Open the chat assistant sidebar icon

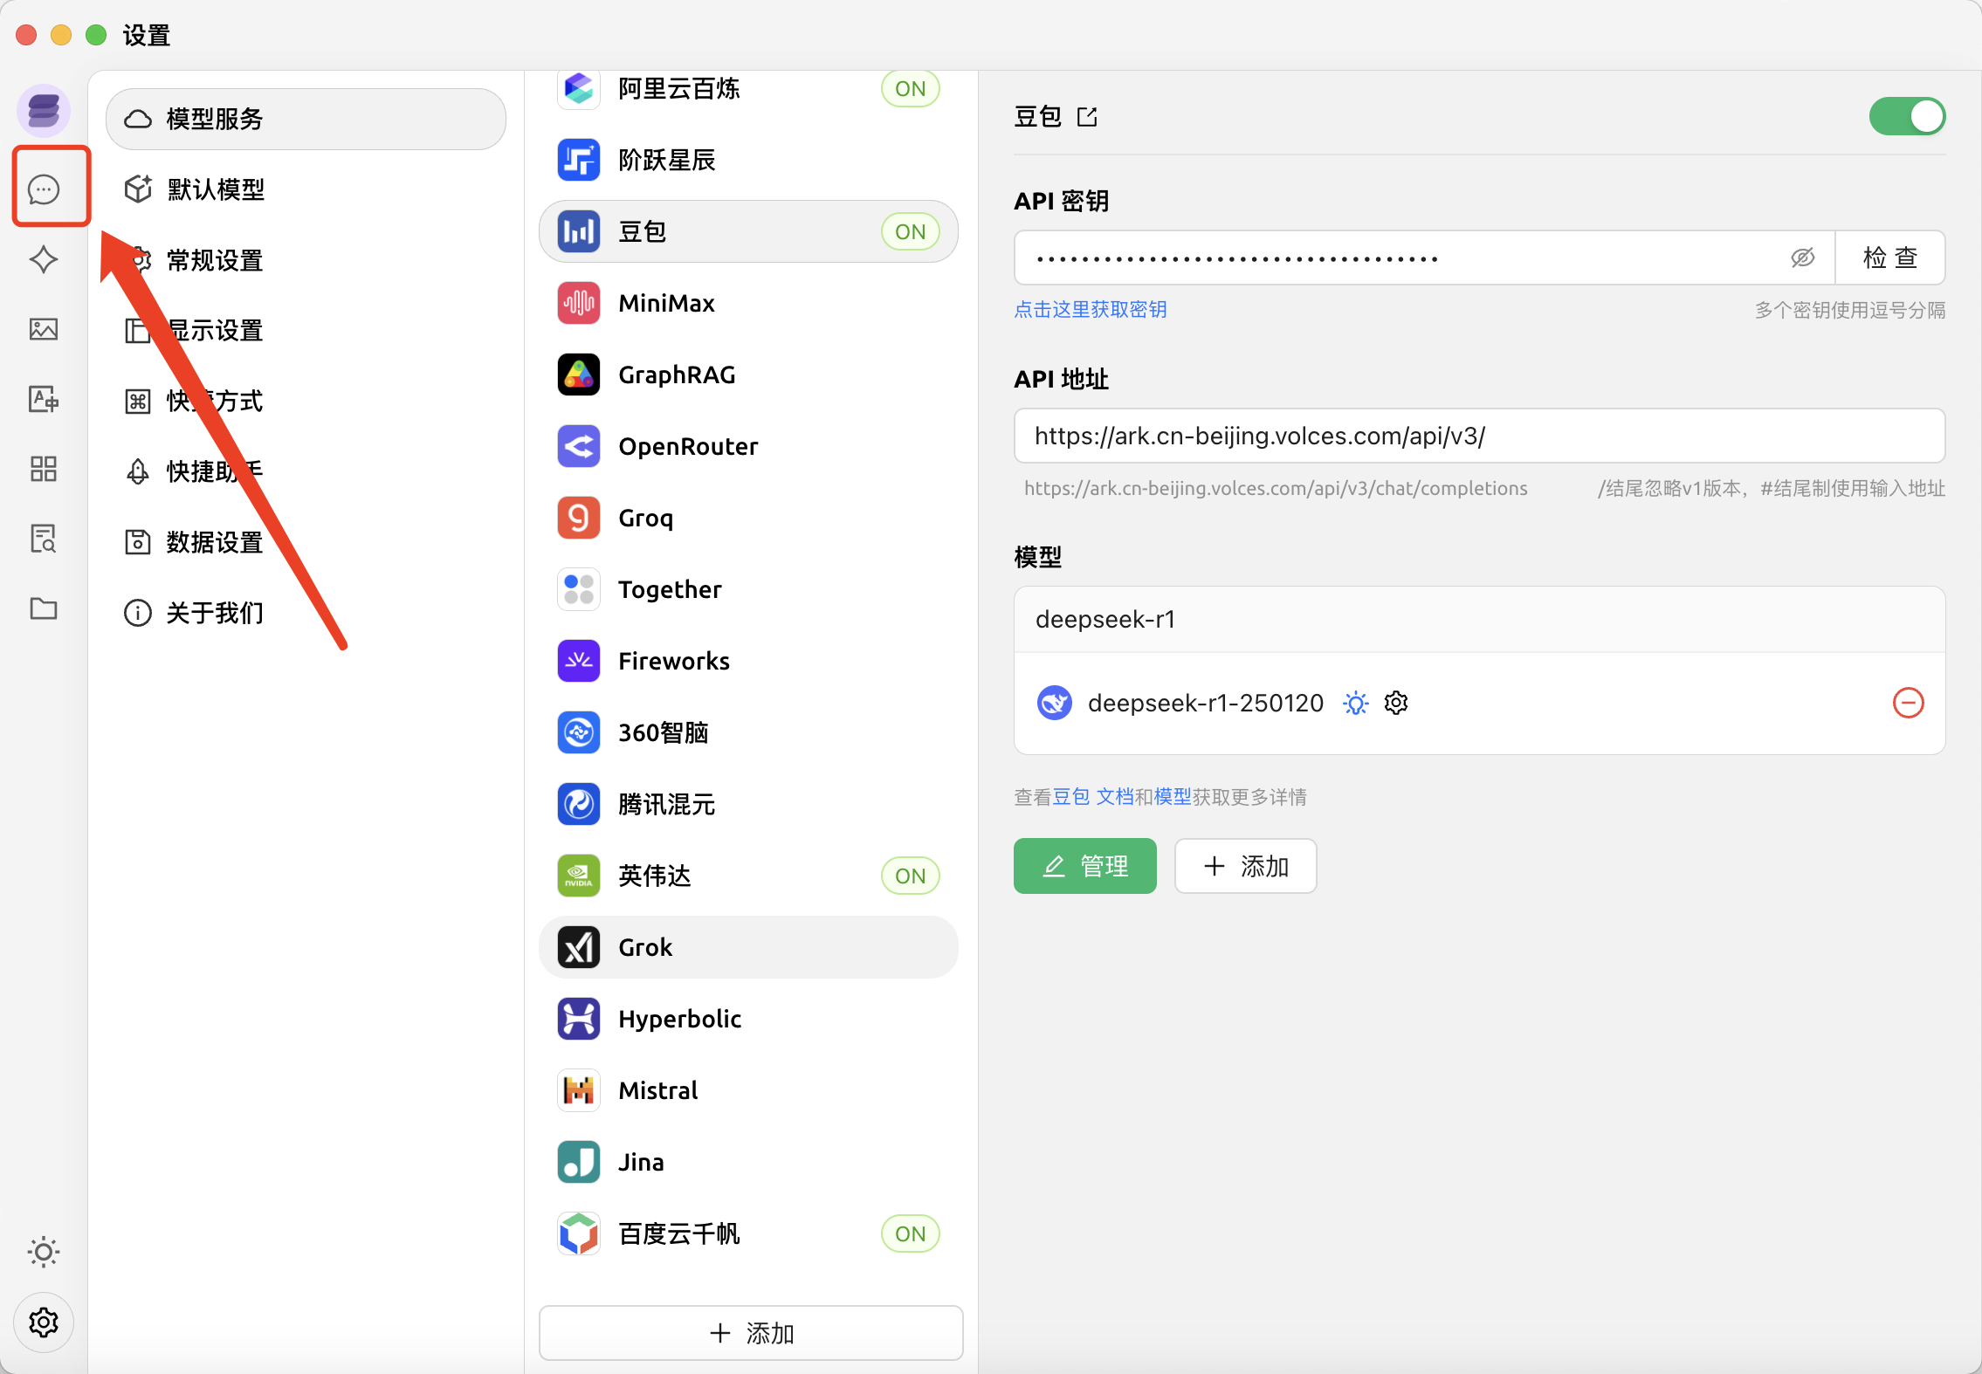44,189
